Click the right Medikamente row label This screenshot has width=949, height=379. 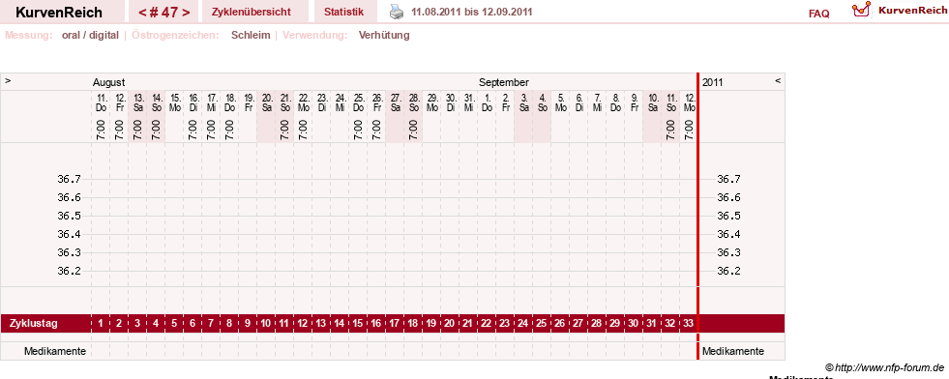pos(733,351)
